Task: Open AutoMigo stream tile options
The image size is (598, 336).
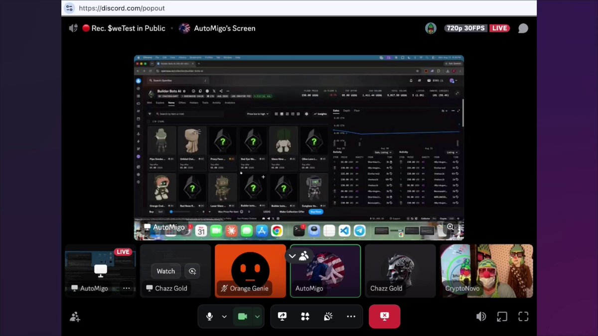Action: pos(126,288)
